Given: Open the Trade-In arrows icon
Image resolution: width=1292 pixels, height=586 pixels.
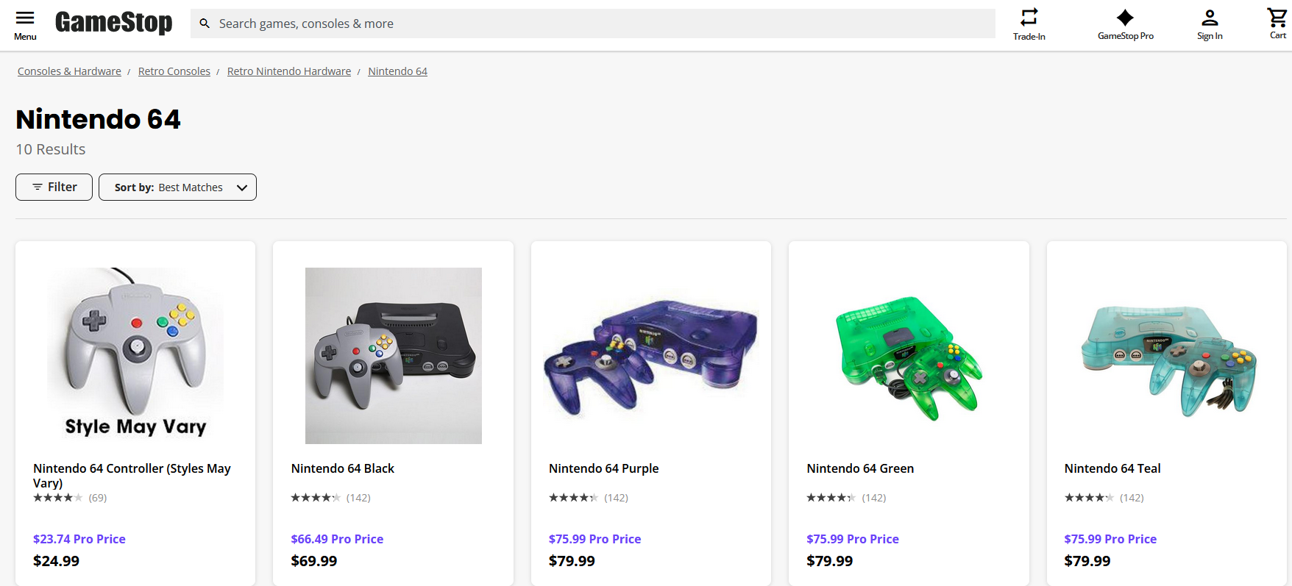Looking at the screenshot, I should tap(1029, 17).
